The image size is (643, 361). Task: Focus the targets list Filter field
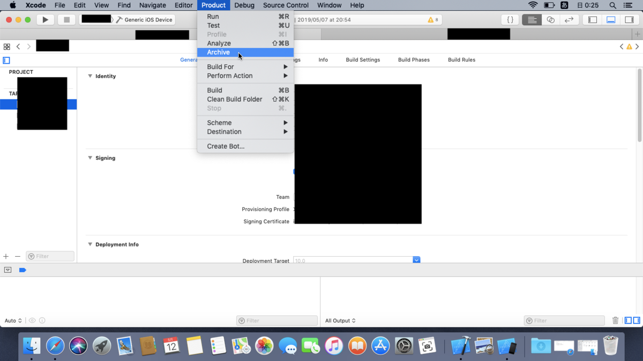tap(50, 257)
